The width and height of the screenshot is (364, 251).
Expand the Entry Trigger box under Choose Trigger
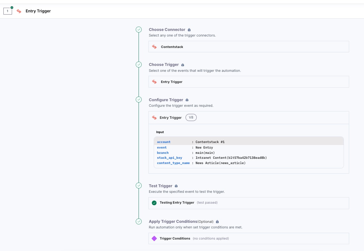[249, 82]
